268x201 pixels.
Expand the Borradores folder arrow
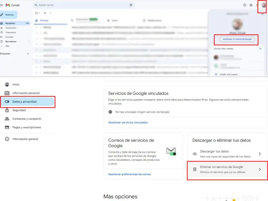pyautogui.click(x=28, y=41)
